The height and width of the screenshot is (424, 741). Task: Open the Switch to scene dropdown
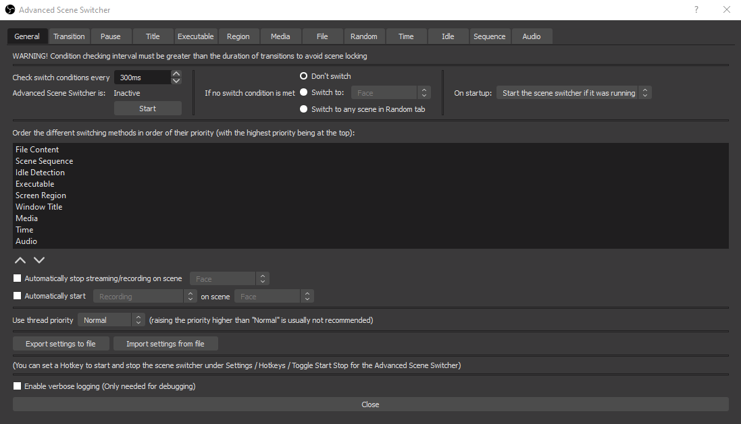pos(391,93)
